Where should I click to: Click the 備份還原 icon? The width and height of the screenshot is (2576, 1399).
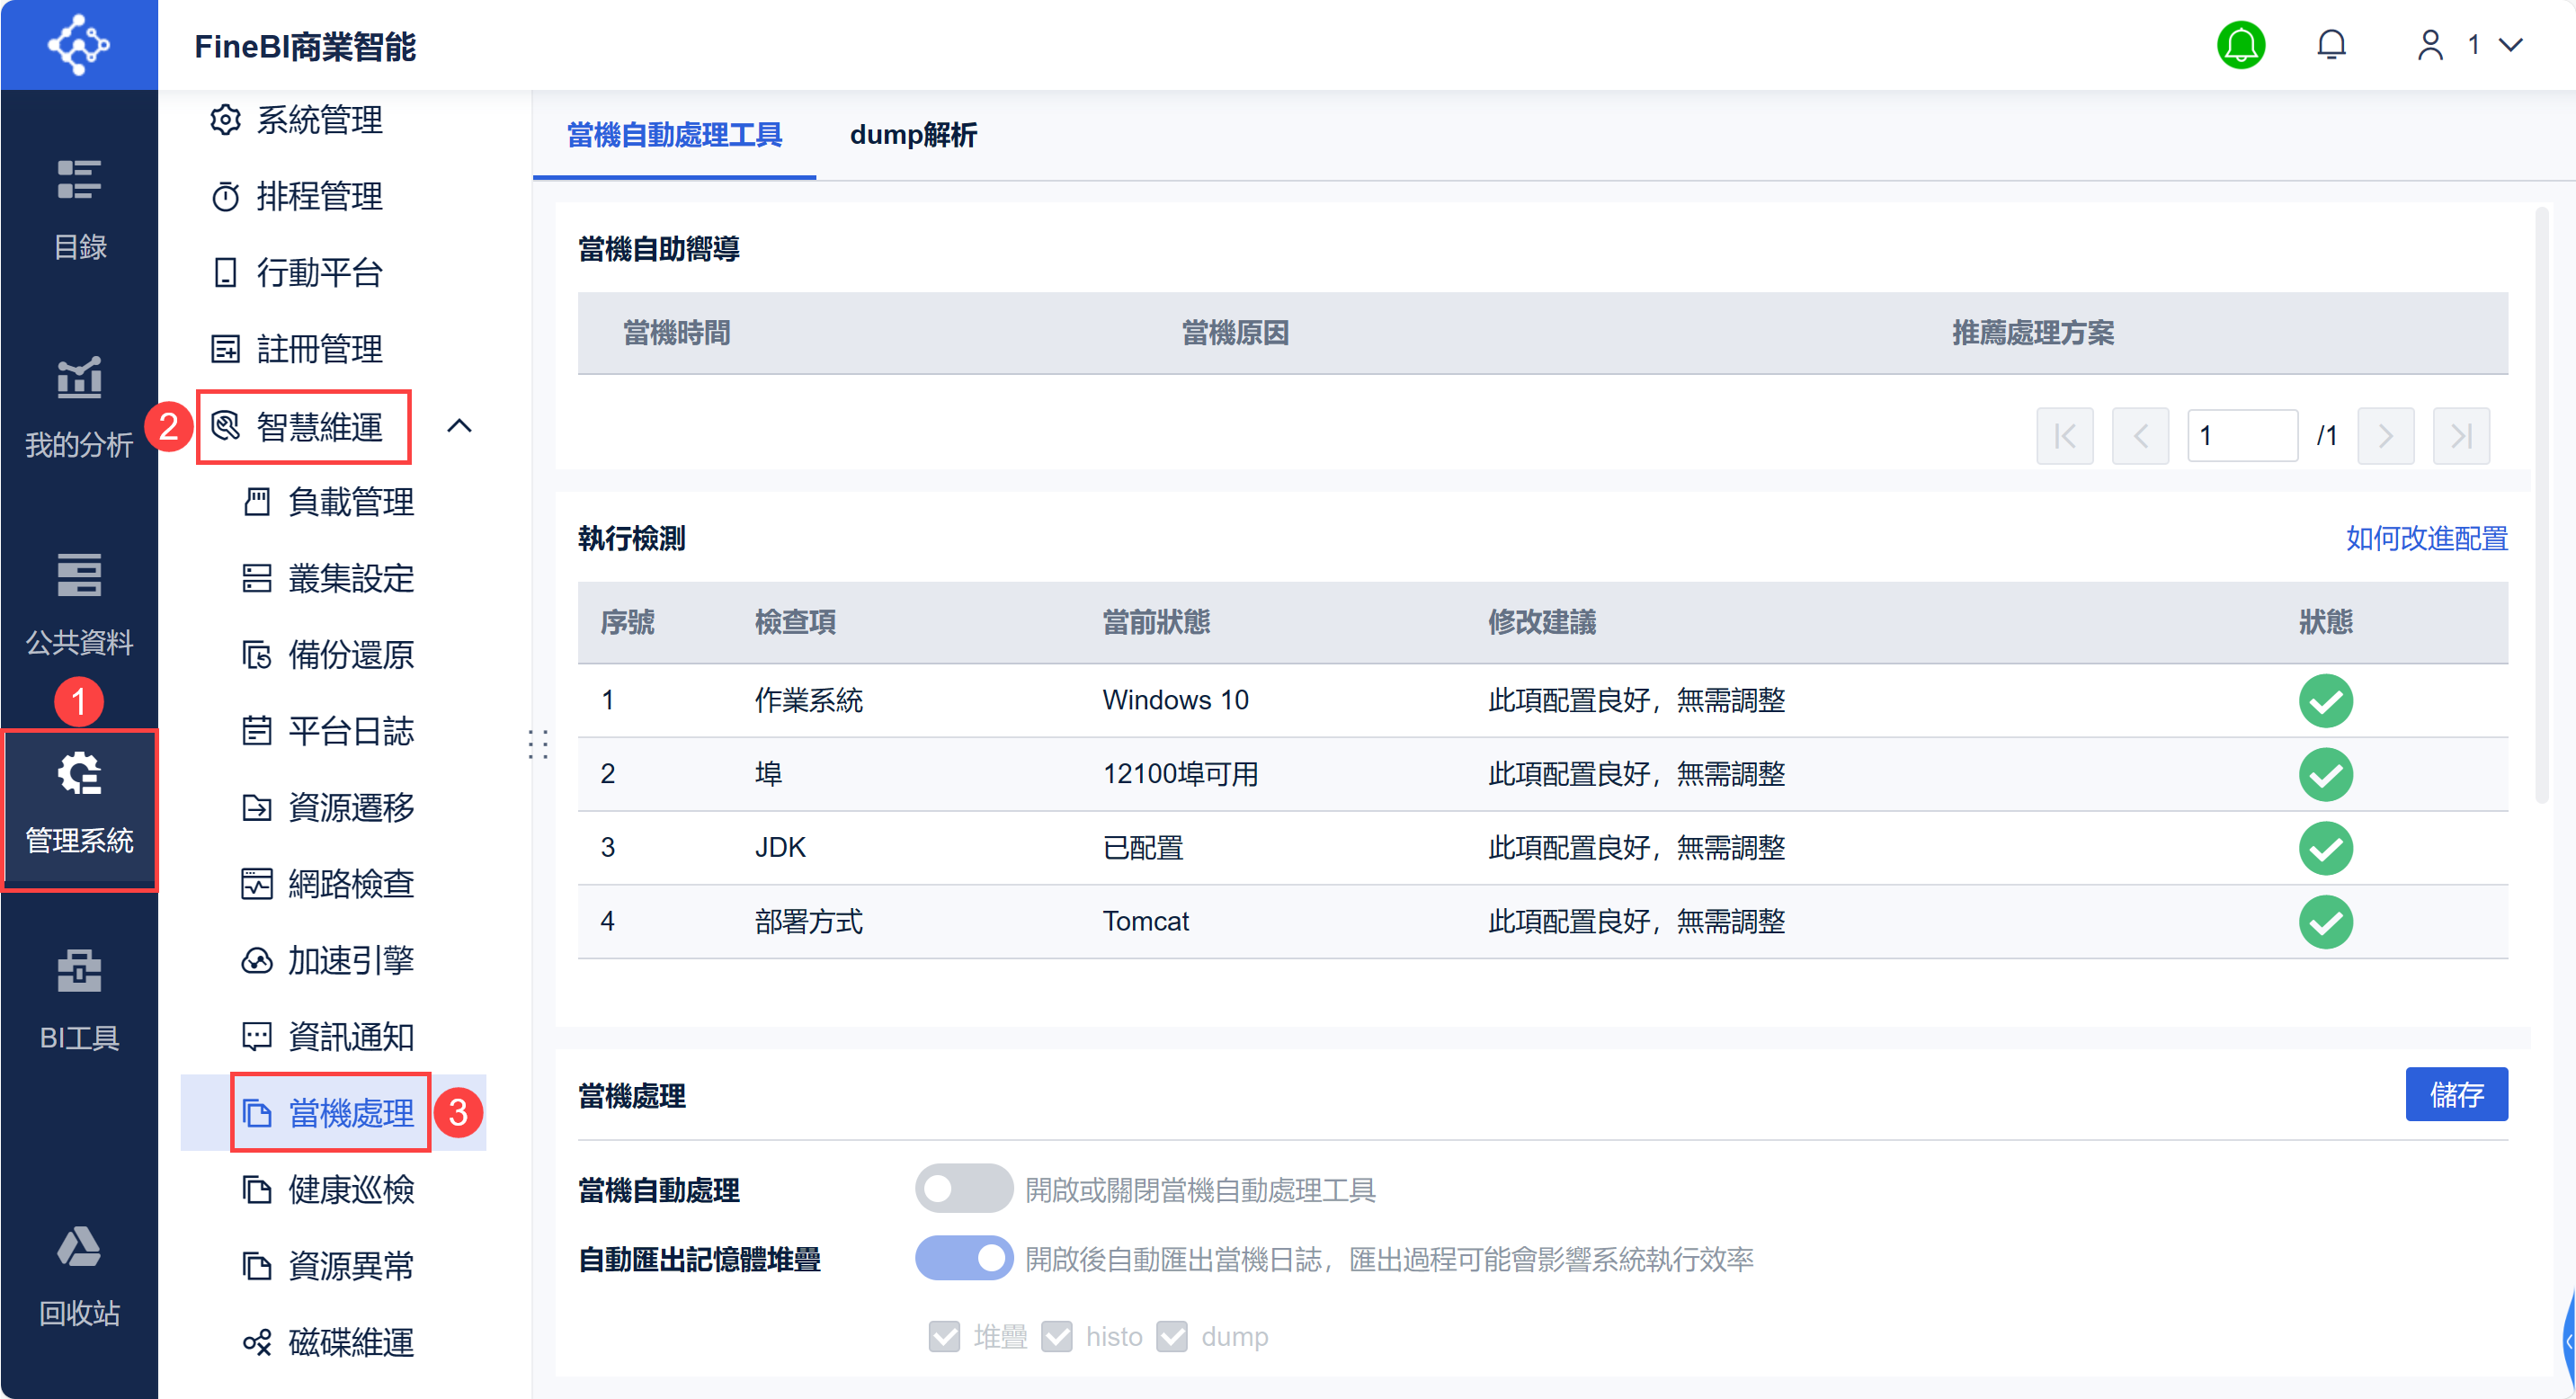pyautogui.click(x=257, y=655)
